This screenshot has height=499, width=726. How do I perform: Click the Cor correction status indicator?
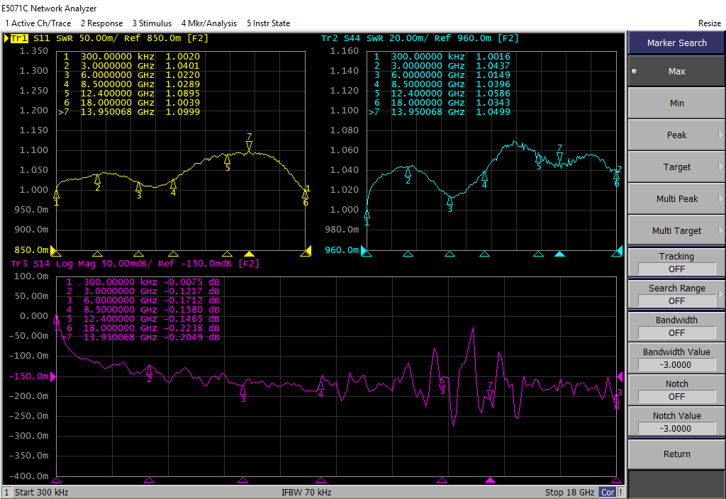coord(608,492)
